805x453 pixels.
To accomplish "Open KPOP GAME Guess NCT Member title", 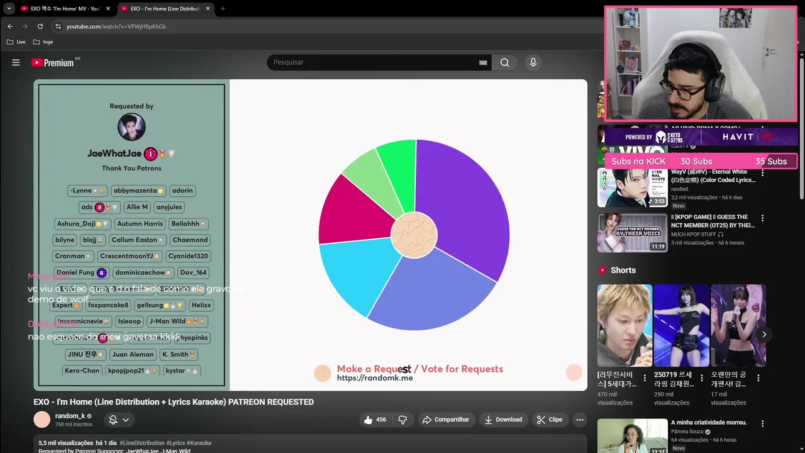I will (713, 221).
